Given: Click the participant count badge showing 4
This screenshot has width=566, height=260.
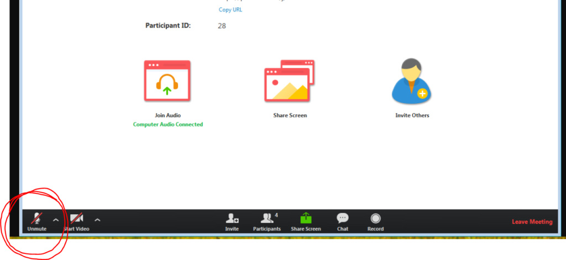Looking at the screenshot, I should (276, 215).
